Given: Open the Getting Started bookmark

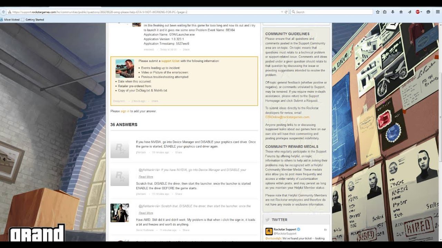Looking at the screenshot, I should [x=33, y=20].
